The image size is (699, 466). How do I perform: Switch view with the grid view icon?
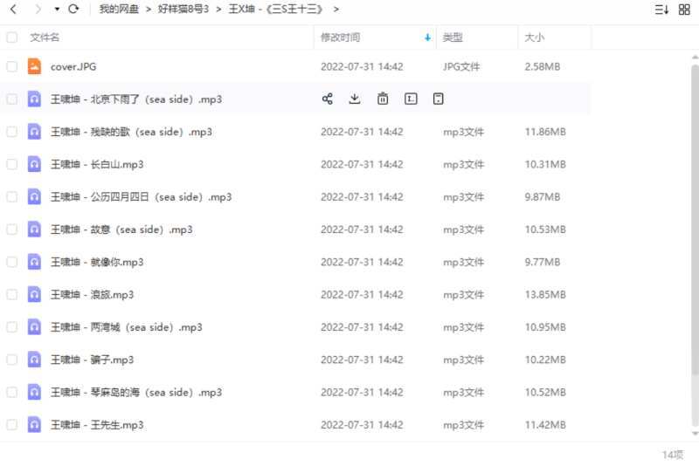click(x=685, y=10)
